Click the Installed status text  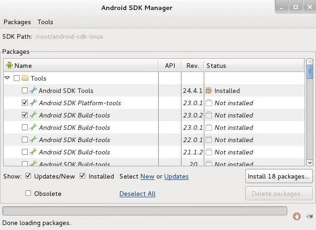click(227, 91)
